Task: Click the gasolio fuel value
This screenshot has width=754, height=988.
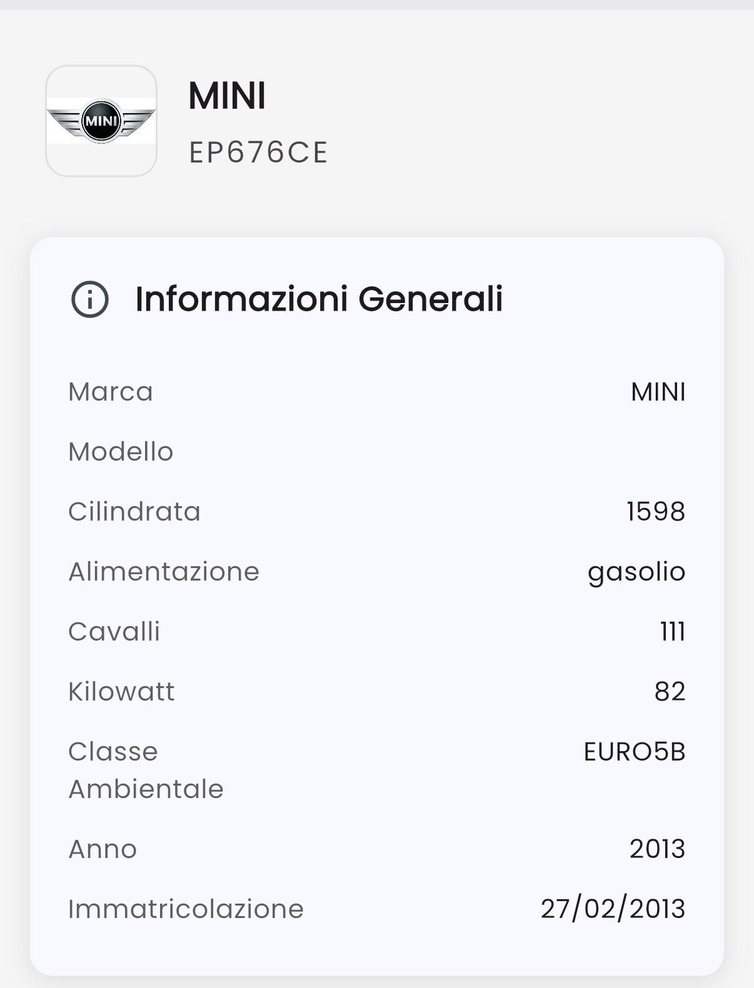Action: [636, 572]
